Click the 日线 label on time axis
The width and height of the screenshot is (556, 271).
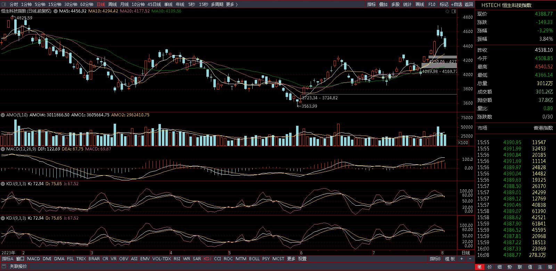click(x=465, y=253)
